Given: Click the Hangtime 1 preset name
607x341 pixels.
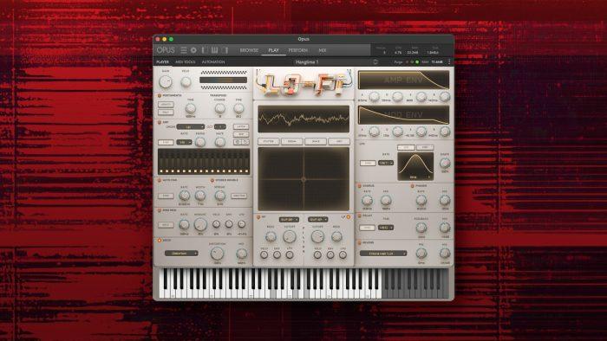Looking at the screenshot, I should pyautogui.click(x=307, y=61).
